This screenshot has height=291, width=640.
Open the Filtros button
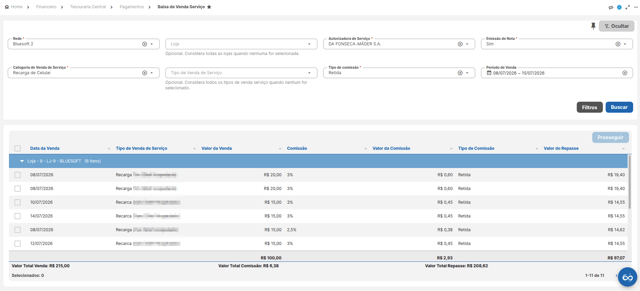(589, 107)
